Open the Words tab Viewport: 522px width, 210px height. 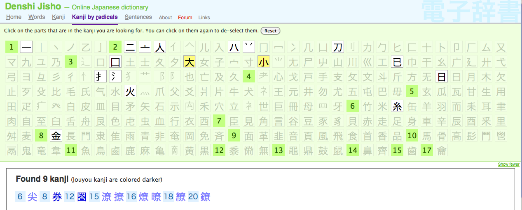pyautogui.click(x=37, y=17)
